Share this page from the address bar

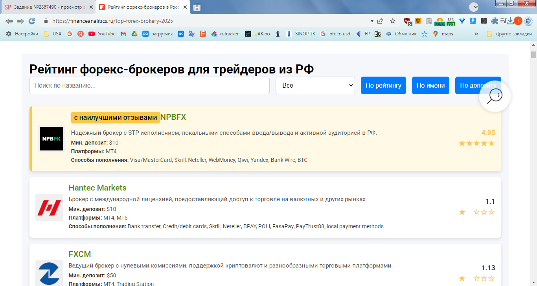point(381,21)
